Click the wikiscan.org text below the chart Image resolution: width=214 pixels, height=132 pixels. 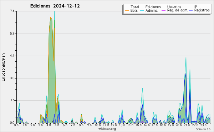click(x=107, y=129)
